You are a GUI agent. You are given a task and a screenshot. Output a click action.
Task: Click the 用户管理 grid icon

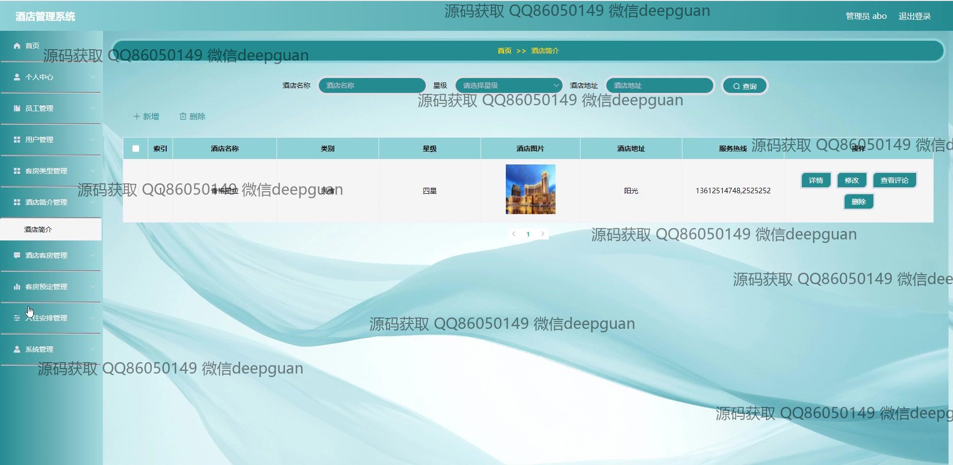(16, 140)
